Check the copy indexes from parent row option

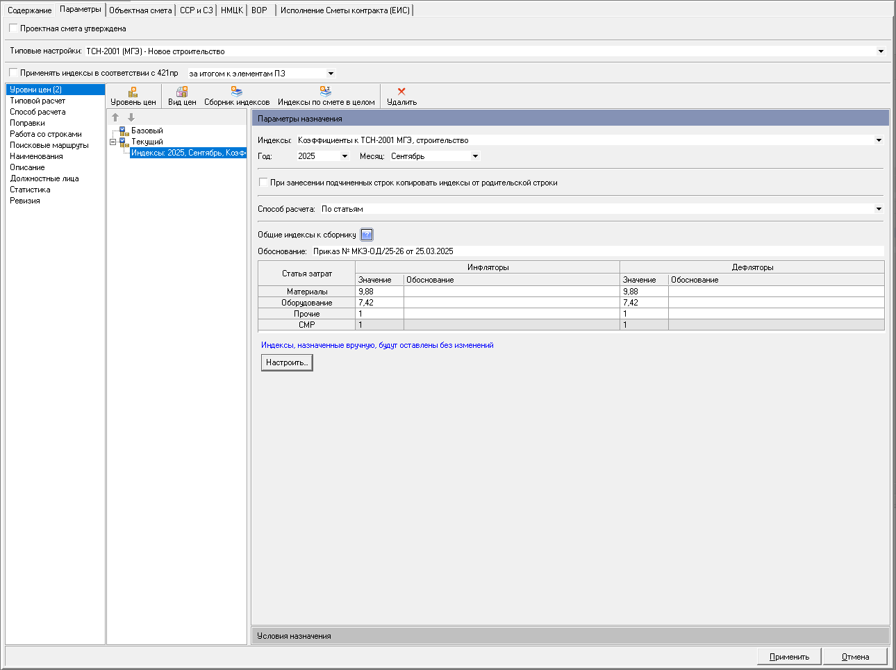pyautogui.click(x=263, y=183)
